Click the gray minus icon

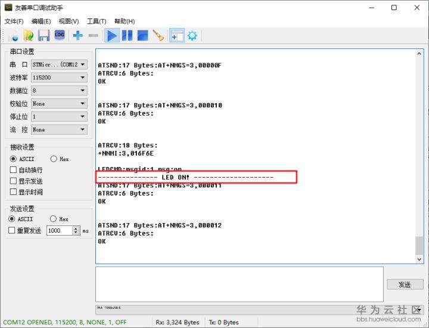(94, 36)
